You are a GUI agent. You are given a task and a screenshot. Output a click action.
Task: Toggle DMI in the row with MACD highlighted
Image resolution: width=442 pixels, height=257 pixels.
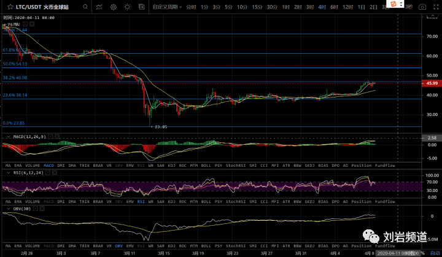pyautogui.click(x=61, y=166)
